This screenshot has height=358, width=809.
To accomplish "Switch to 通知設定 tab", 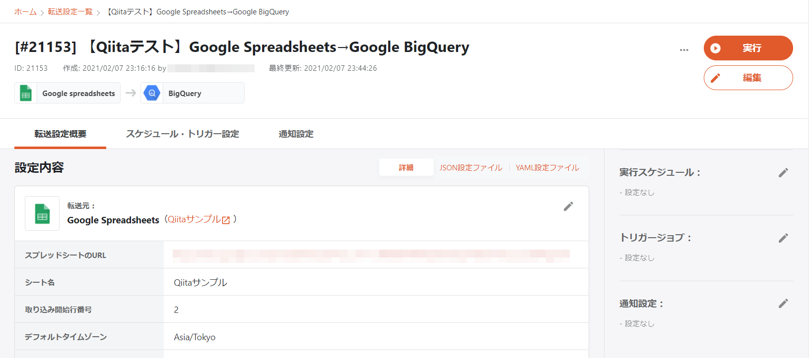I will coord(296,134).
